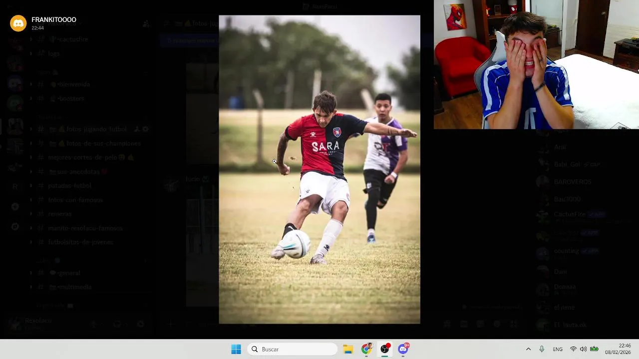This screenshot has height=359, width=639.
Task: Click the members icon in server header
Action: (146, 23)
